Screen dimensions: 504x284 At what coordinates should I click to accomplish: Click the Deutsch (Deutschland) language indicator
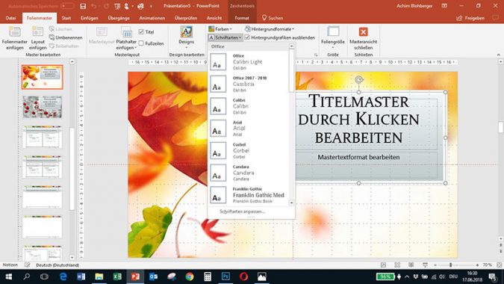[57, 265]
